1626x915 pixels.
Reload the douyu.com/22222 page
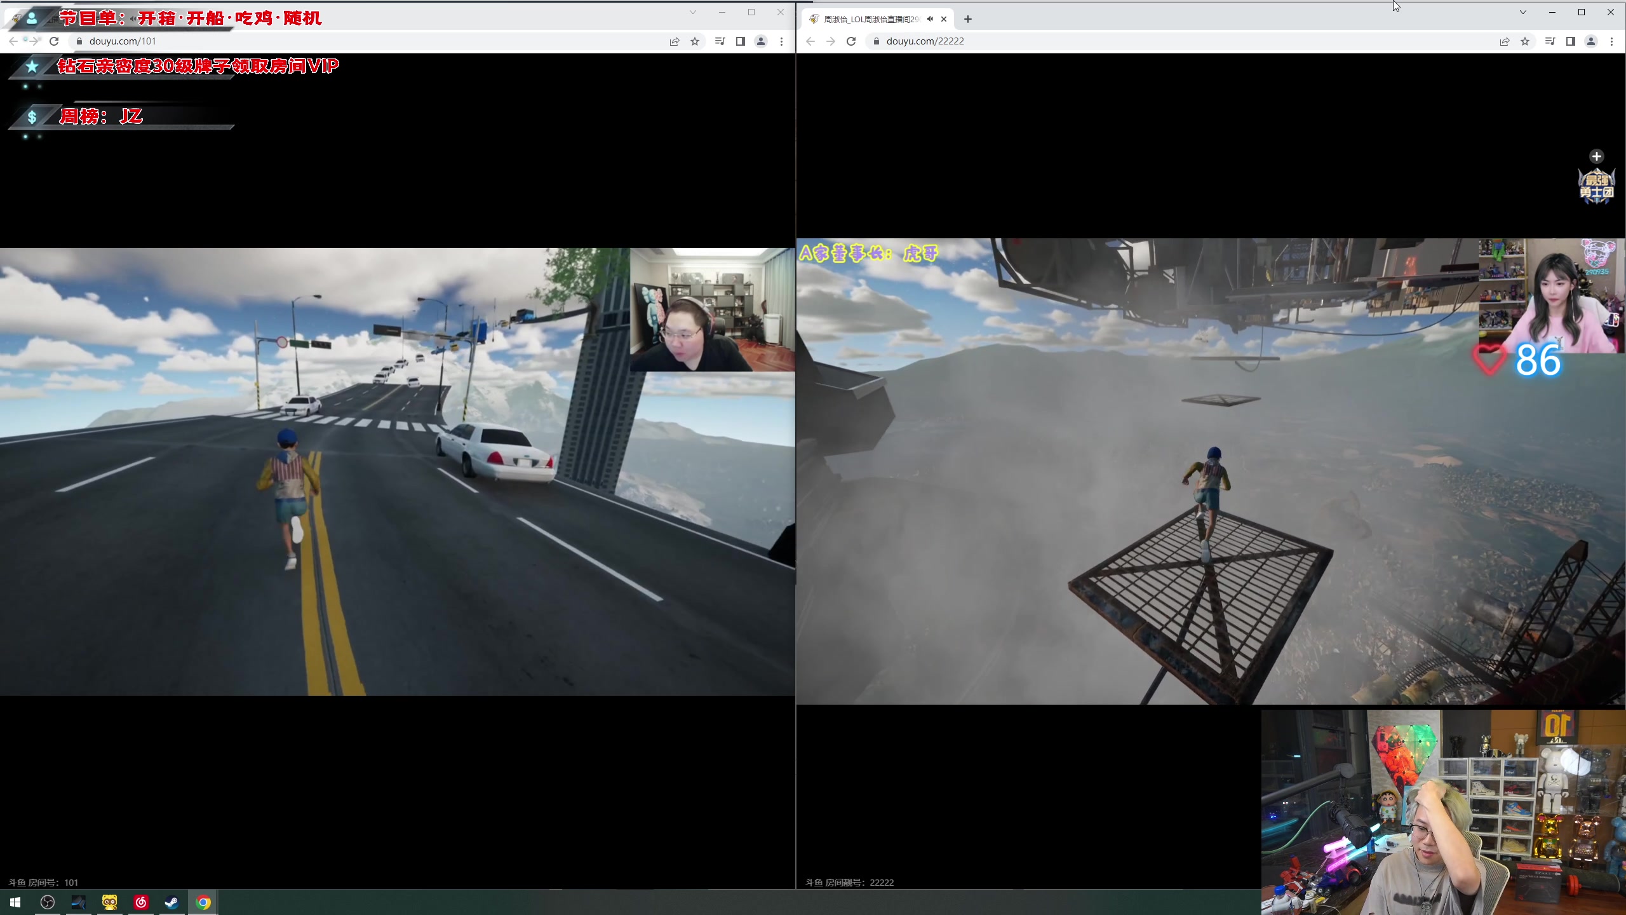coord(851,41)
